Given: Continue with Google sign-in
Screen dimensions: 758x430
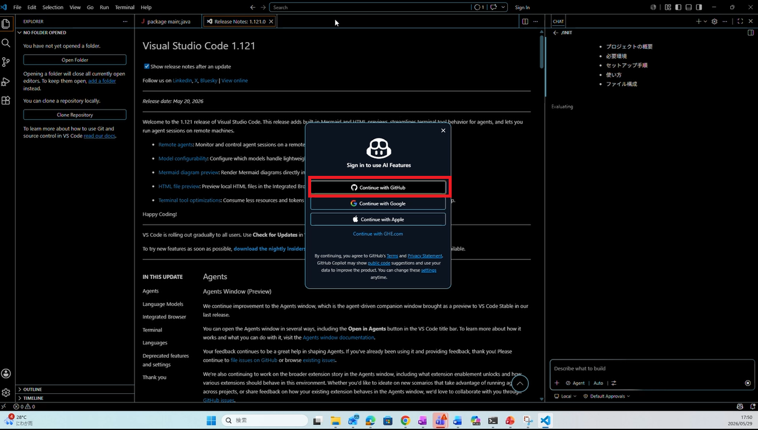Looking at the screenshot, I should pos(378,204).
